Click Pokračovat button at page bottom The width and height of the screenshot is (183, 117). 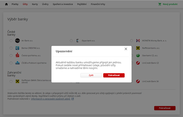tap(165, 108)
